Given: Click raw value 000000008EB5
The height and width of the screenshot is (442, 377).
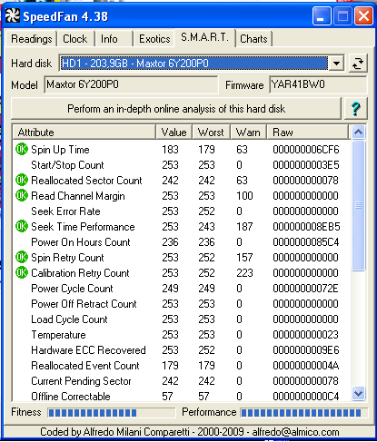Looking at the screenshot, I should click(306, 227).
